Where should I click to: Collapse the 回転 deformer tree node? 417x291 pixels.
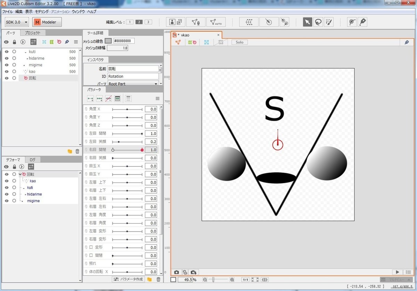[20, 174]
